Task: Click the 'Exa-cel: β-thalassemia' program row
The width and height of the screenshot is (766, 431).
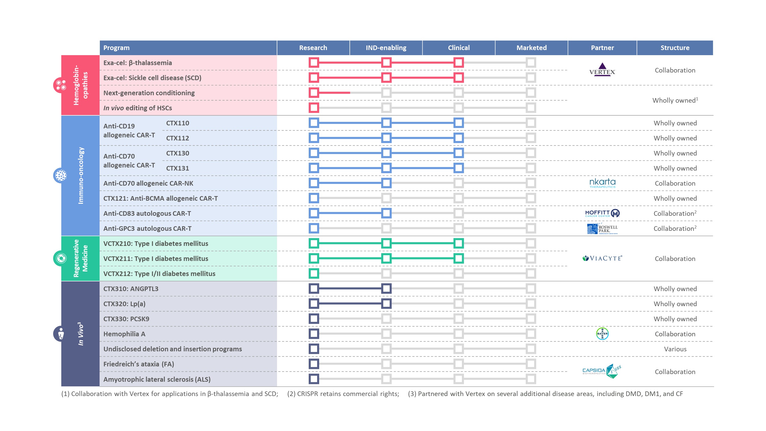Action: coord(188,63)
